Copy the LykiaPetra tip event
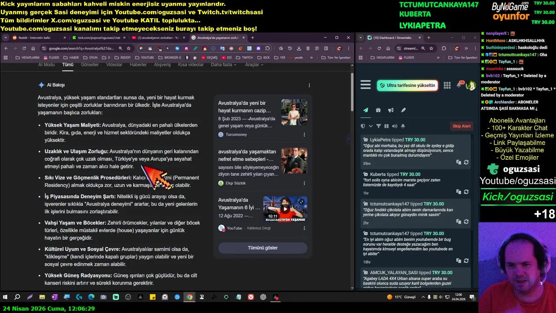This screenshot has width=556, height=313. (x=459, y=162)
